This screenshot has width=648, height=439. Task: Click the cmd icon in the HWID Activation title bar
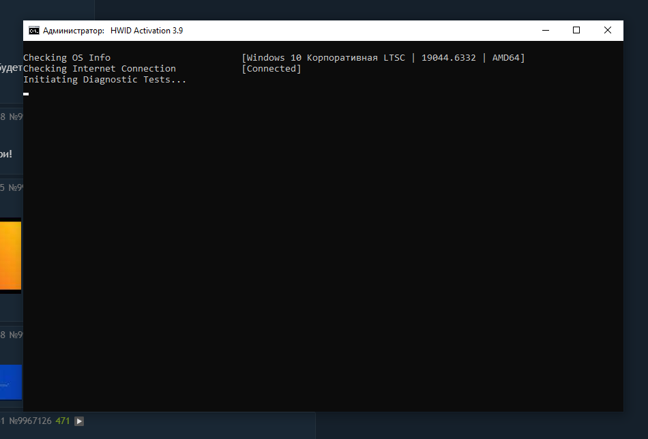tap(34, 31)
